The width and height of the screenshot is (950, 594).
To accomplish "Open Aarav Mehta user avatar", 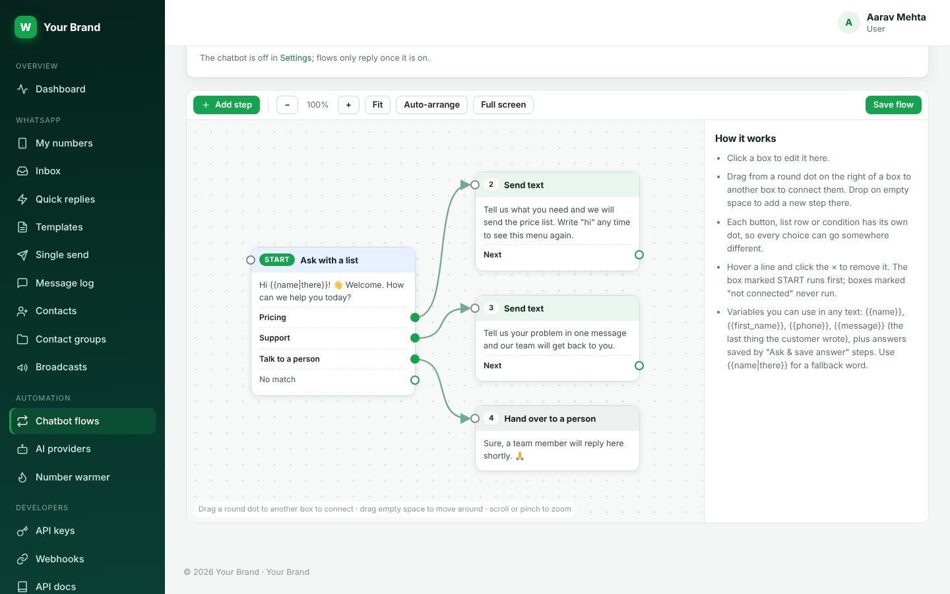I will (x=848, y=22).
